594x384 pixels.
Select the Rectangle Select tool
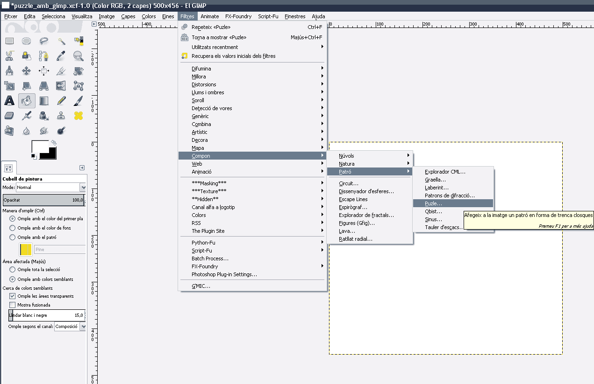(9, 41)
